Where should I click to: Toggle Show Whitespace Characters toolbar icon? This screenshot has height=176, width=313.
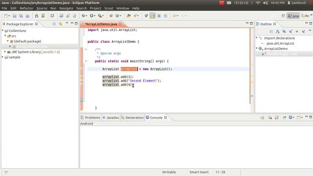click(x=165, y=16)
